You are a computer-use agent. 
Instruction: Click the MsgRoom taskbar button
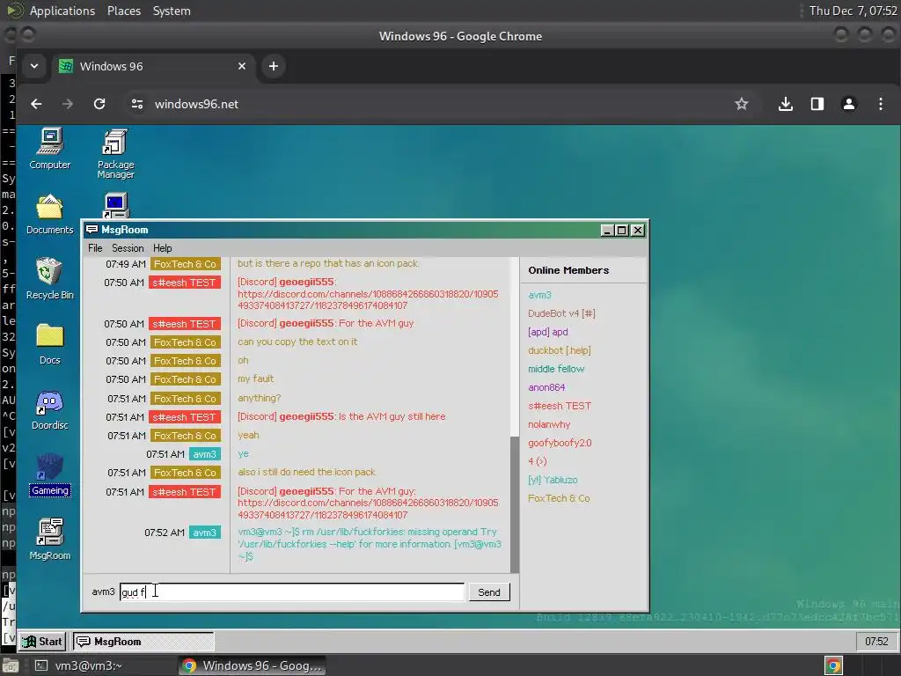pos(143,641)
